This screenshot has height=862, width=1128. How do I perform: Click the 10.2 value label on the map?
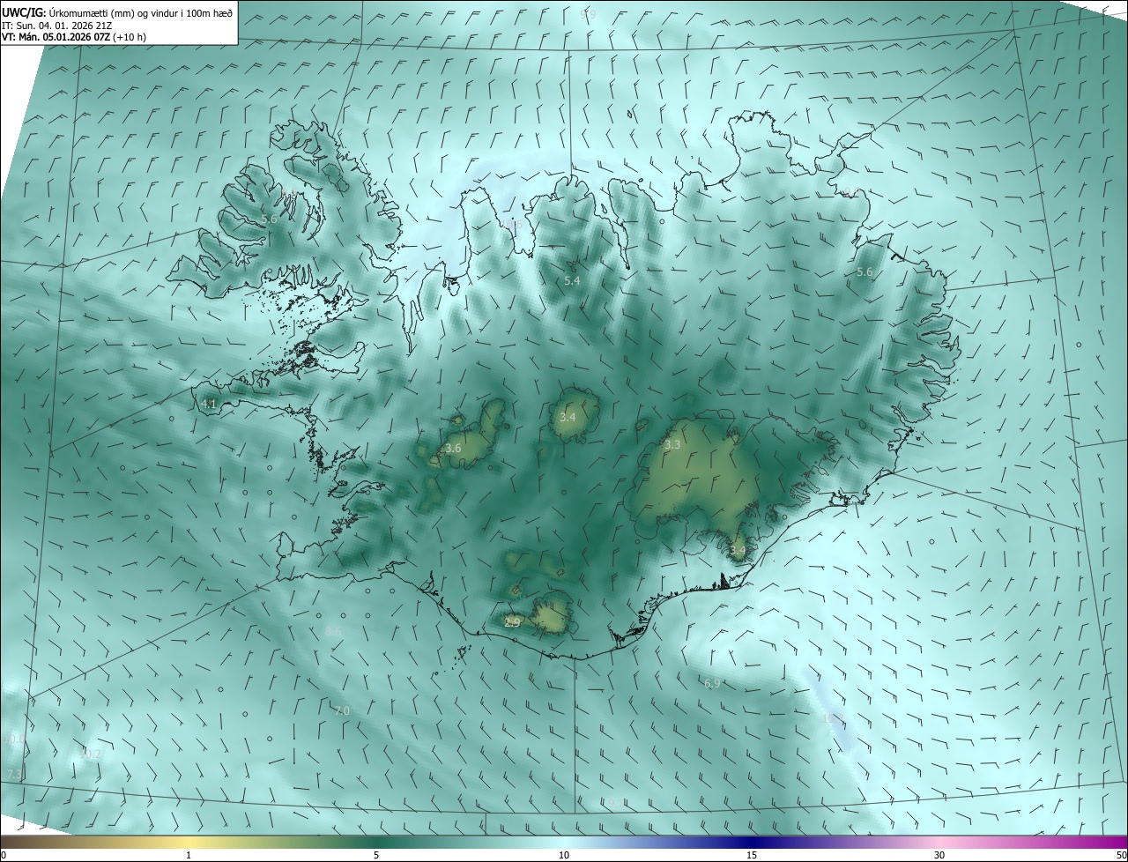[91, 754]
